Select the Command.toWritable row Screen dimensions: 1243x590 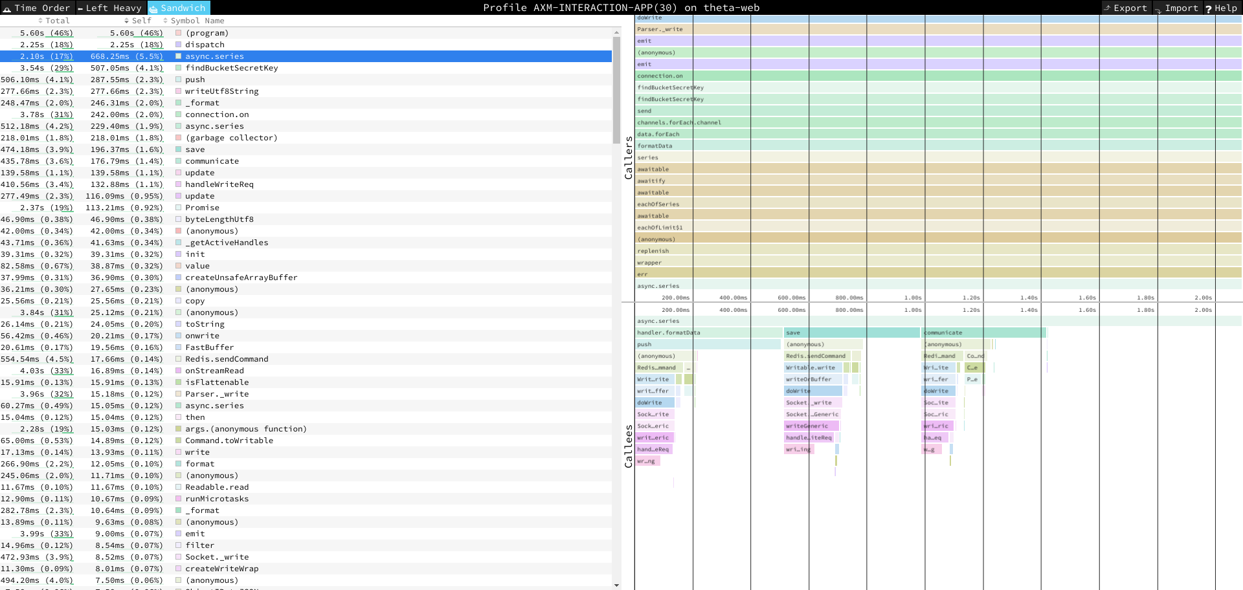(x=306, y=441)
